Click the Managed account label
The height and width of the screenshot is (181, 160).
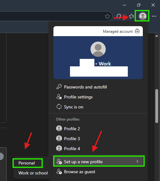pyautogui.click(x=117, y=31)
